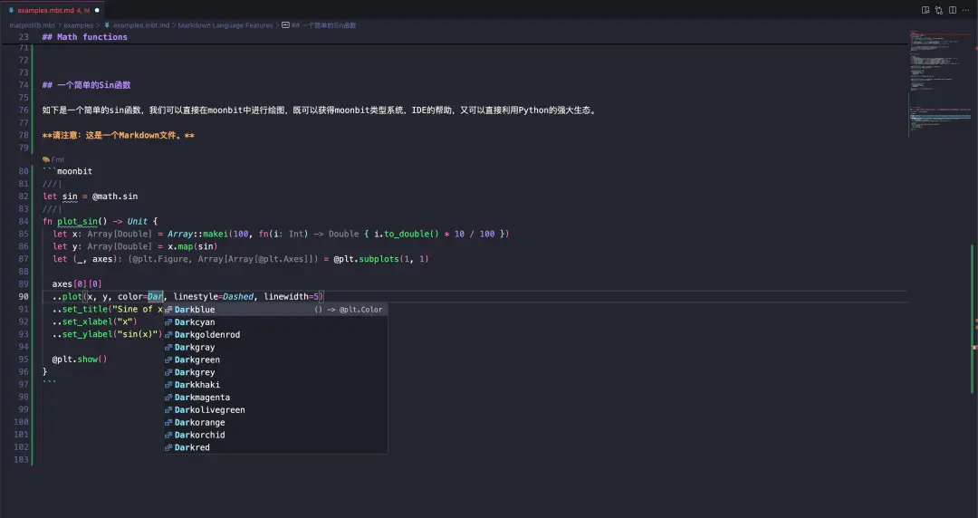Open preview to the side icon
Screen dimensions: 978x518
click(x=925, y=10)
